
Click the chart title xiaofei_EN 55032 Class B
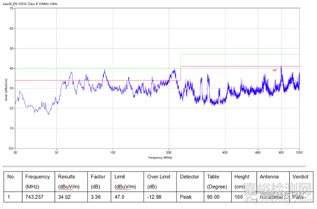[36, 3]
